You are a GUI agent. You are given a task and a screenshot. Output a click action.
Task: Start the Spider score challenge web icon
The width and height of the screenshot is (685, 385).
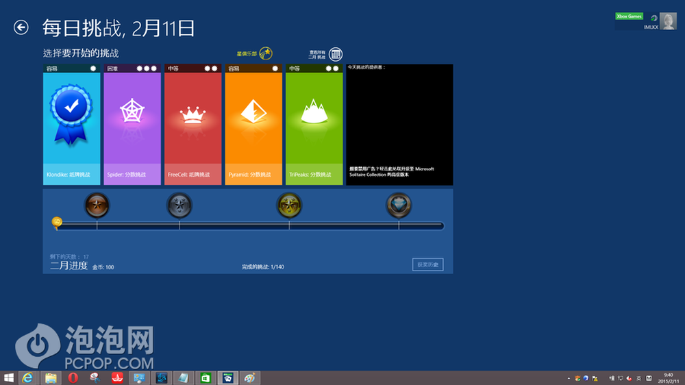pyautogui.click(x=132, y=112)
